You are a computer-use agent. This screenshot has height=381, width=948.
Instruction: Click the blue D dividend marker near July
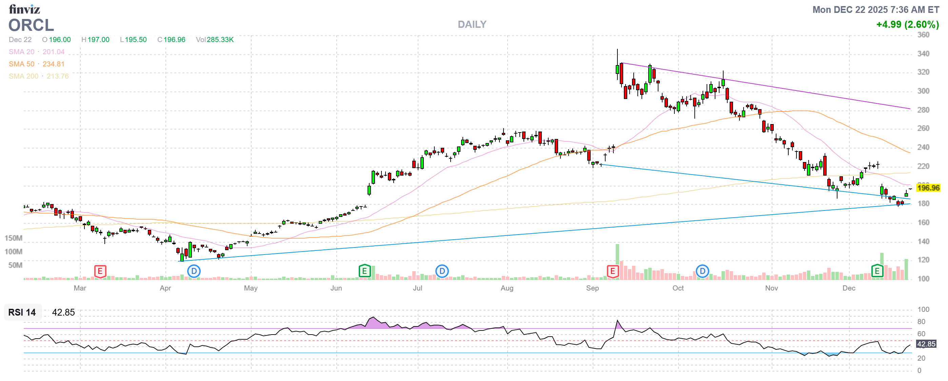pyautogui.click(x=442, y=272)
